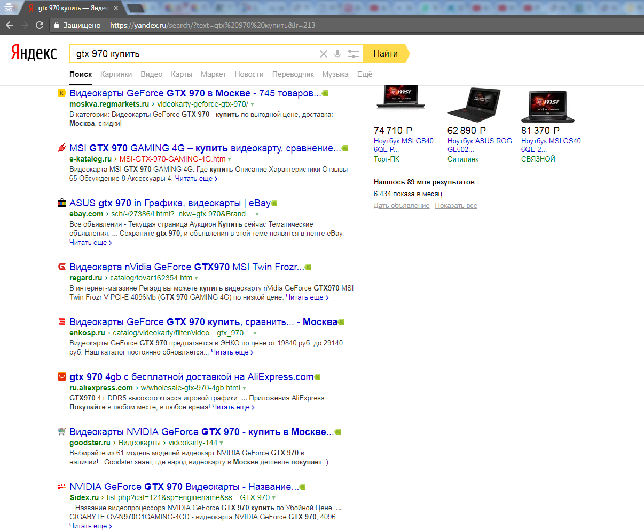Open ASUS gtx 970 eBay result link
Image resolution: width=644 pixels, height=531 pixels.
point(170,203)
